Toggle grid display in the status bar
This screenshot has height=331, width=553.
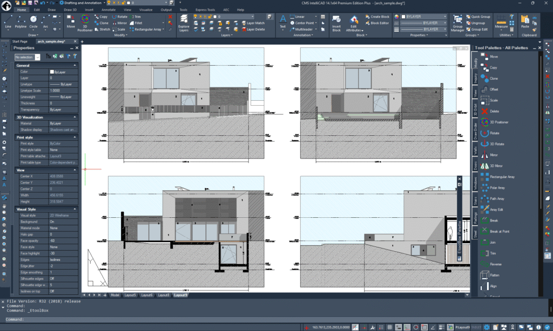pos(390,326)
